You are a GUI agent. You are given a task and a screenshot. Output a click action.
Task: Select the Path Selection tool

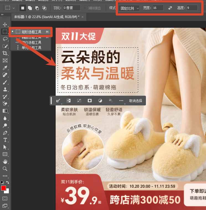pos(5,147)
